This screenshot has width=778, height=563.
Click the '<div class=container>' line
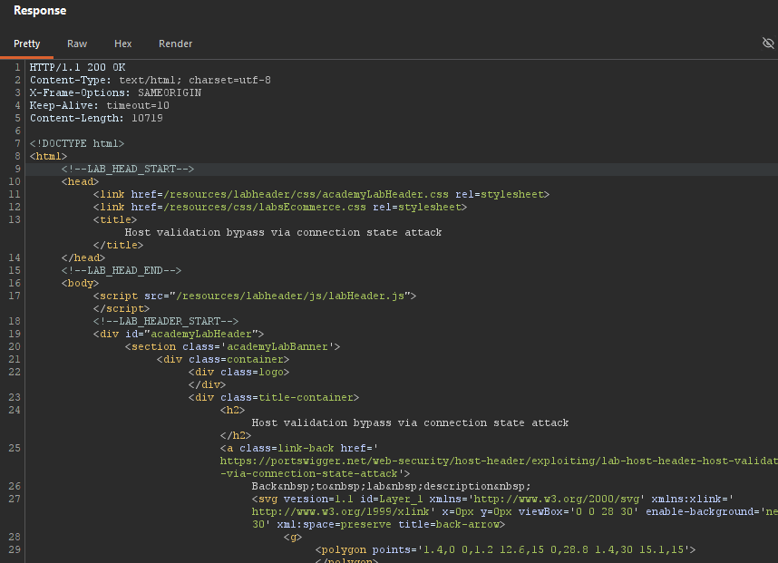point(223,359)
